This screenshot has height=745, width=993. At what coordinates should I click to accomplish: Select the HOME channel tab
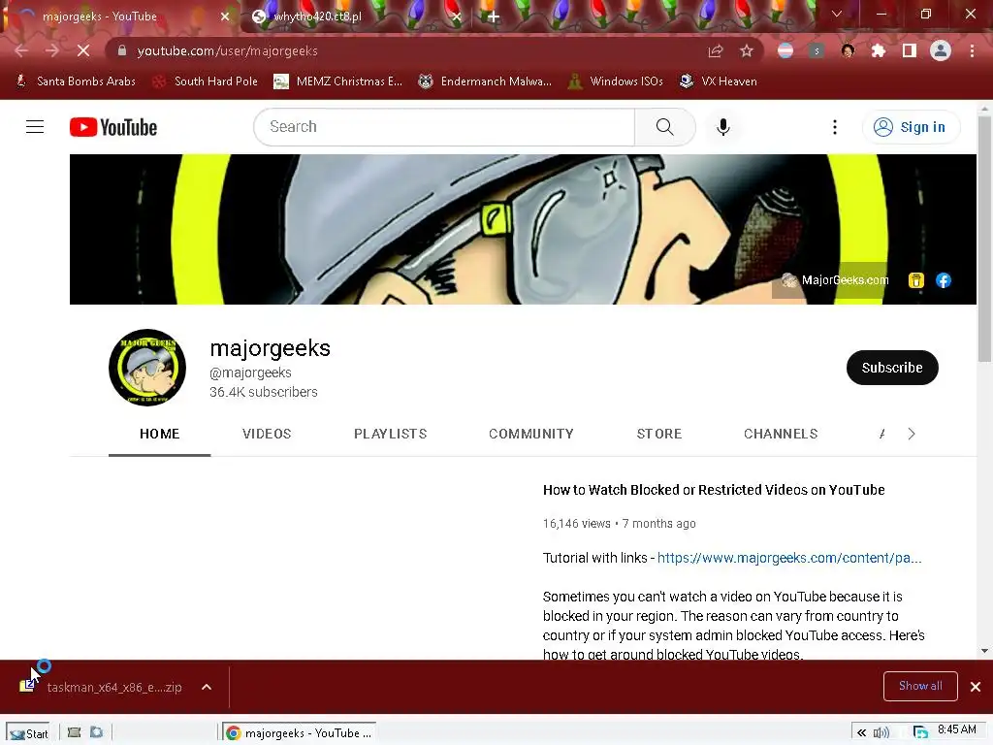coord(160,434)
